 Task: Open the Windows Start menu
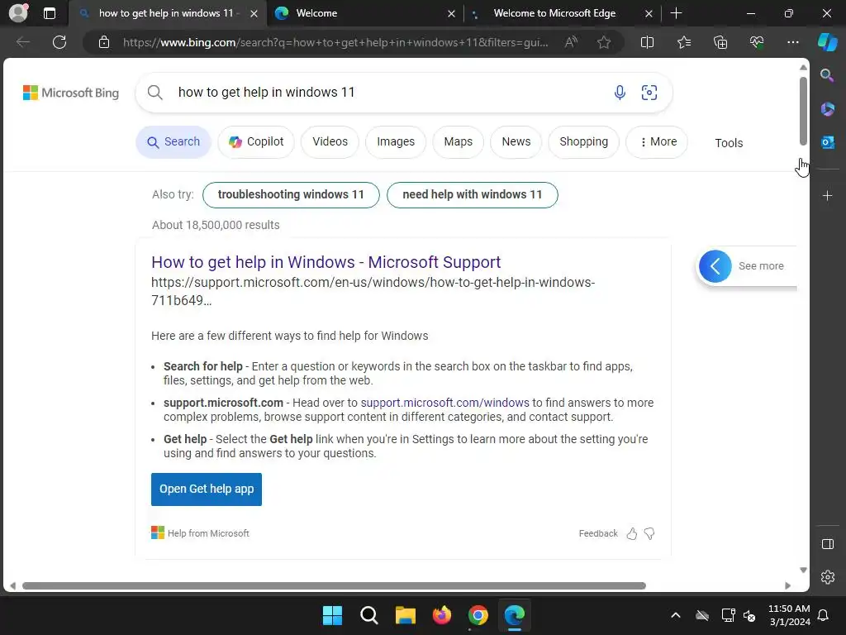click(332, 615)
